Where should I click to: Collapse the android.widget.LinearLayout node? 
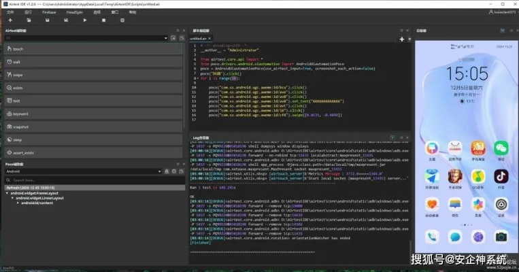tap(12, 198)
